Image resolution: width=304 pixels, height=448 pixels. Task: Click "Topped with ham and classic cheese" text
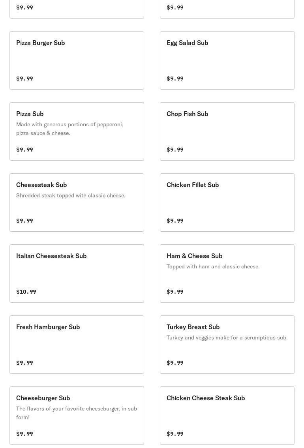213,266
